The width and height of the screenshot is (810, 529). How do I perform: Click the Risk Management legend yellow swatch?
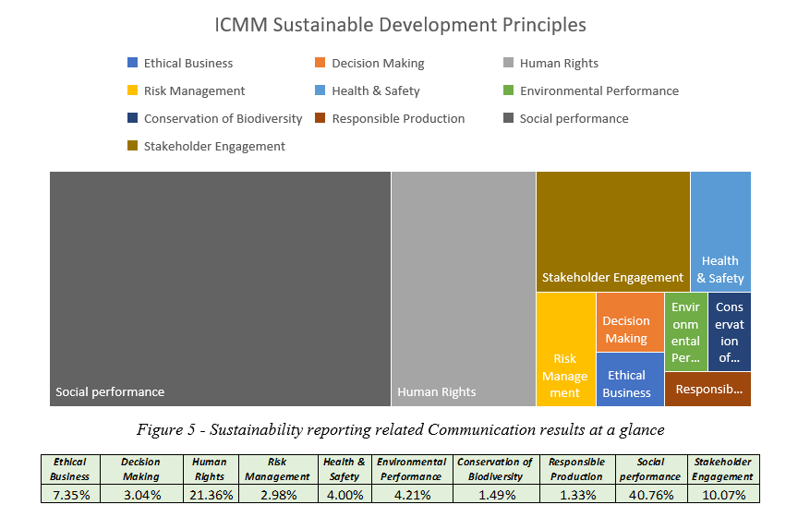133,91
